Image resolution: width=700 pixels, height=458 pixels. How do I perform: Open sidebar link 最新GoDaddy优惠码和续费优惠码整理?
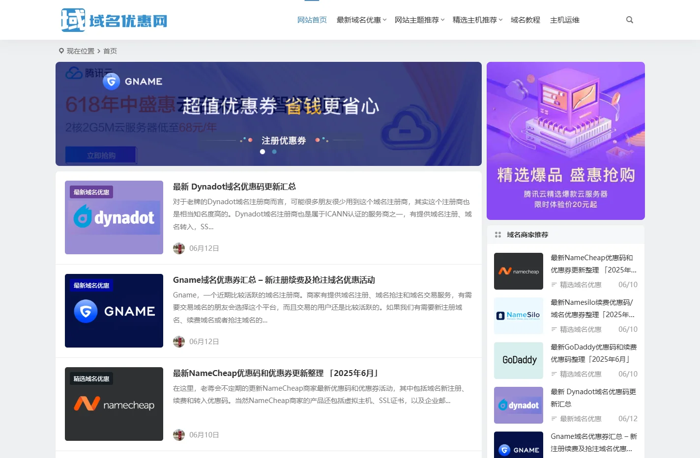coord(593,353)
